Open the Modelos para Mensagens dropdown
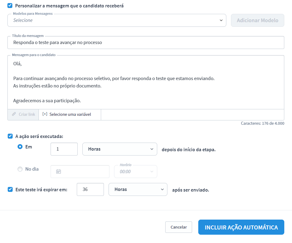The height and width of the screenshot is (243, 292). [117, 20]
